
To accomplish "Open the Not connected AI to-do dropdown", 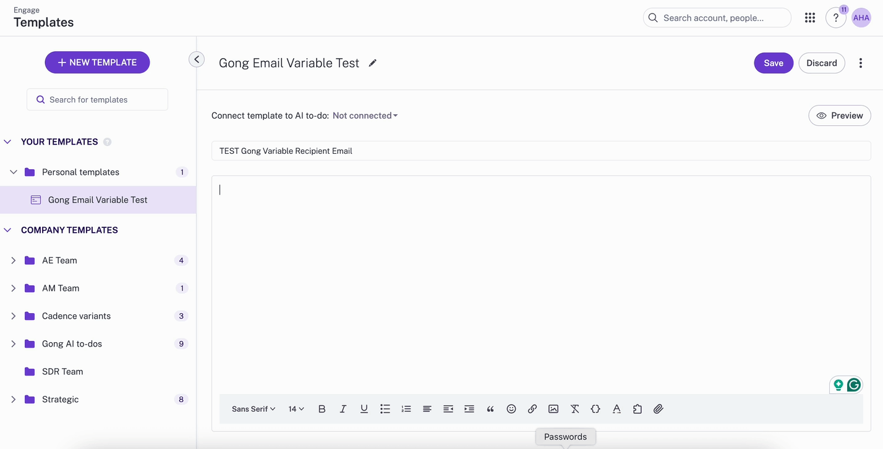I will (365, 115).
